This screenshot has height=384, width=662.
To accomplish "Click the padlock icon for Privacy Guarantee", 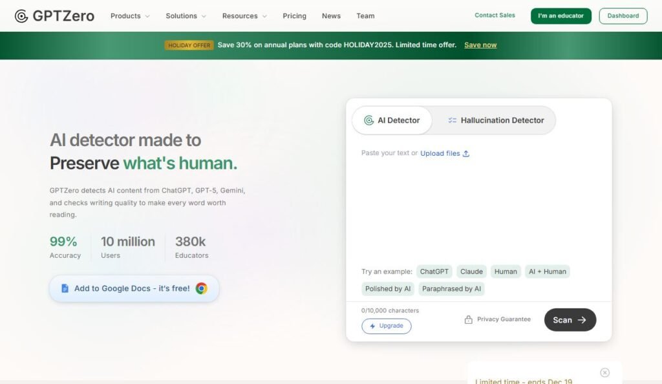I will tap(468, 319).
